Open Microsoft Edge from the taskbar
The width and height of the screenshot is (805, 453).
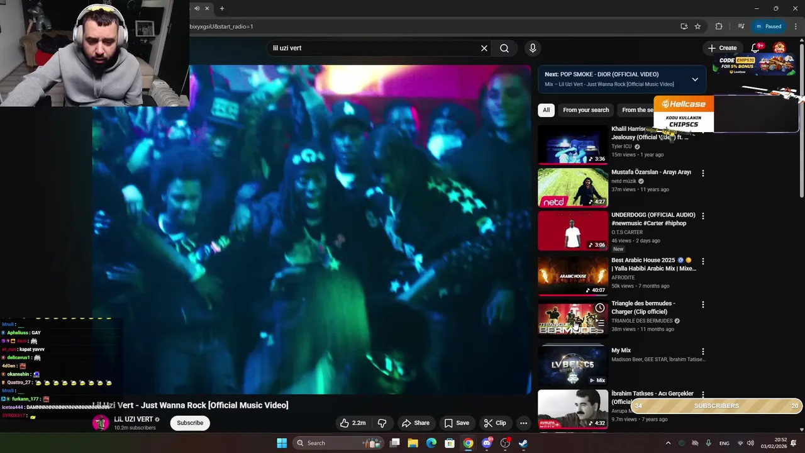431,443
